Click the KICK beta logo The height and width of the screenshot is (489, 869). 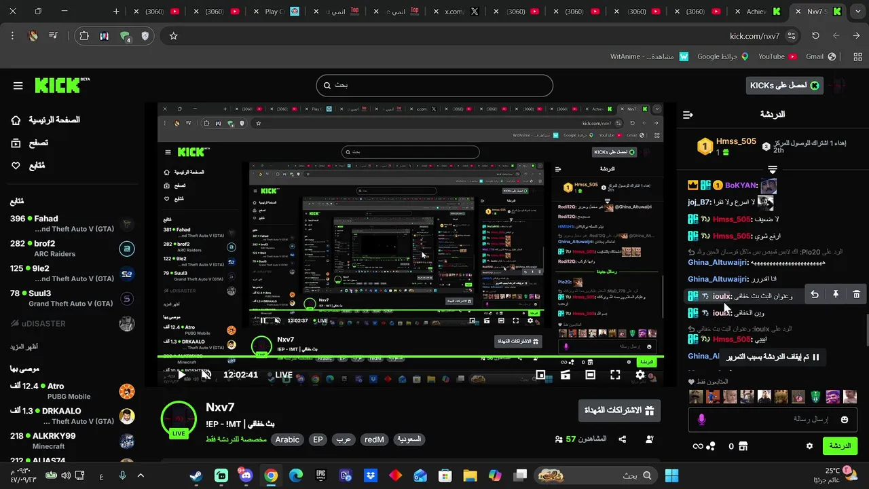62,85
